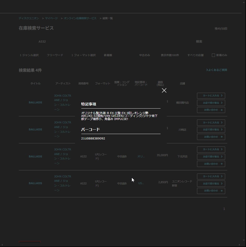Viewport: 246px width, 247px height.
Task: Open オンライン在庫検索サービス breadcrumb link
Action: click(x=80, y=18)
